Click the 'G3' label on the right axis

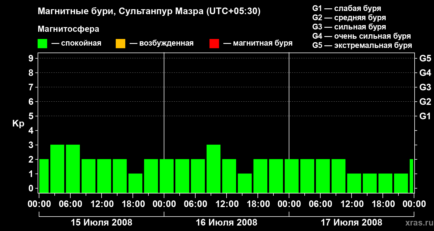coord(425,87)
